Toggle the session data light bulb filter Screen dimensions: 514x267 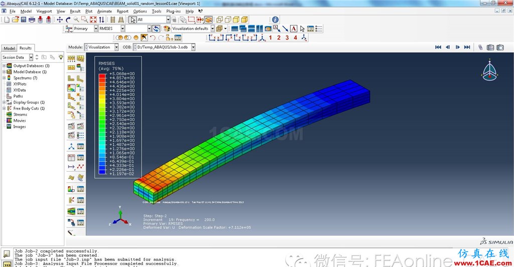tap(61, 57)
